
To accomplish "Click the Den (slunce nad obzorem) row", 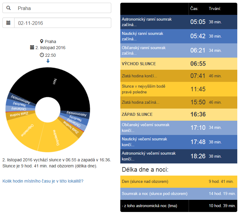I will pos(178,181).
